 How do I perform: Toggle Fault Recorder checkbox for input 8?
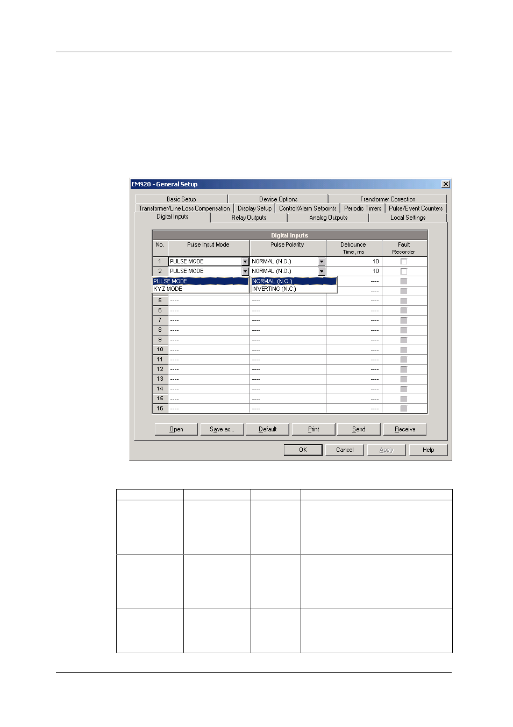(404, 330)
